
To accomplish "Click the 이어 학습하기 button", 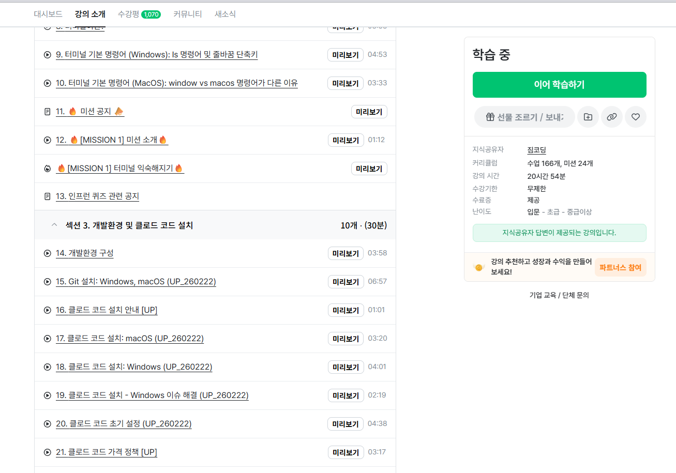I will (560, 85).
